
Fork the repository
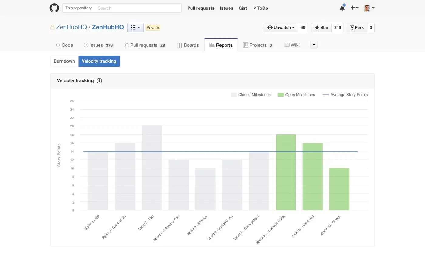pyautogui.click(x=357, y=27)
